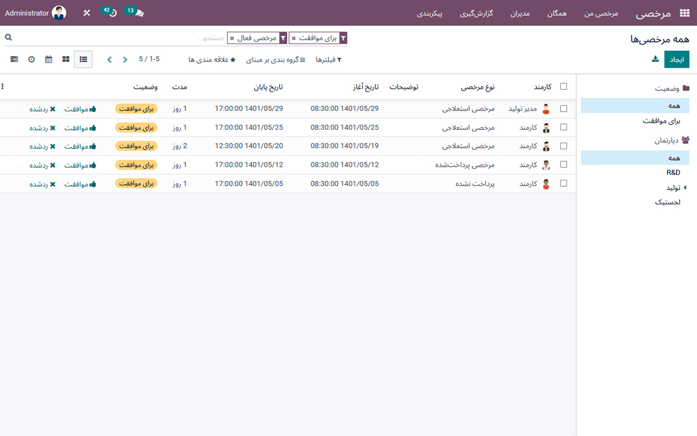This screenshot has height=436, width=697.
Task: Switch to calendar view
Action: tap(48, 59)
